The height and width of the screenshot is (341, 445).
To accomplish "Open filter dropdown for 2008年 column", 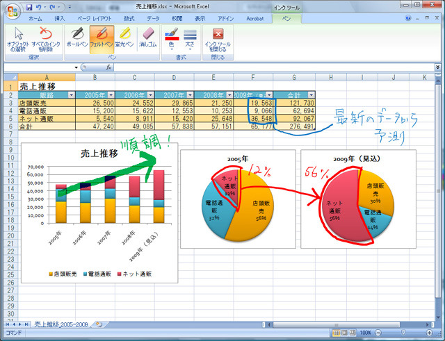I will (229, 95).
